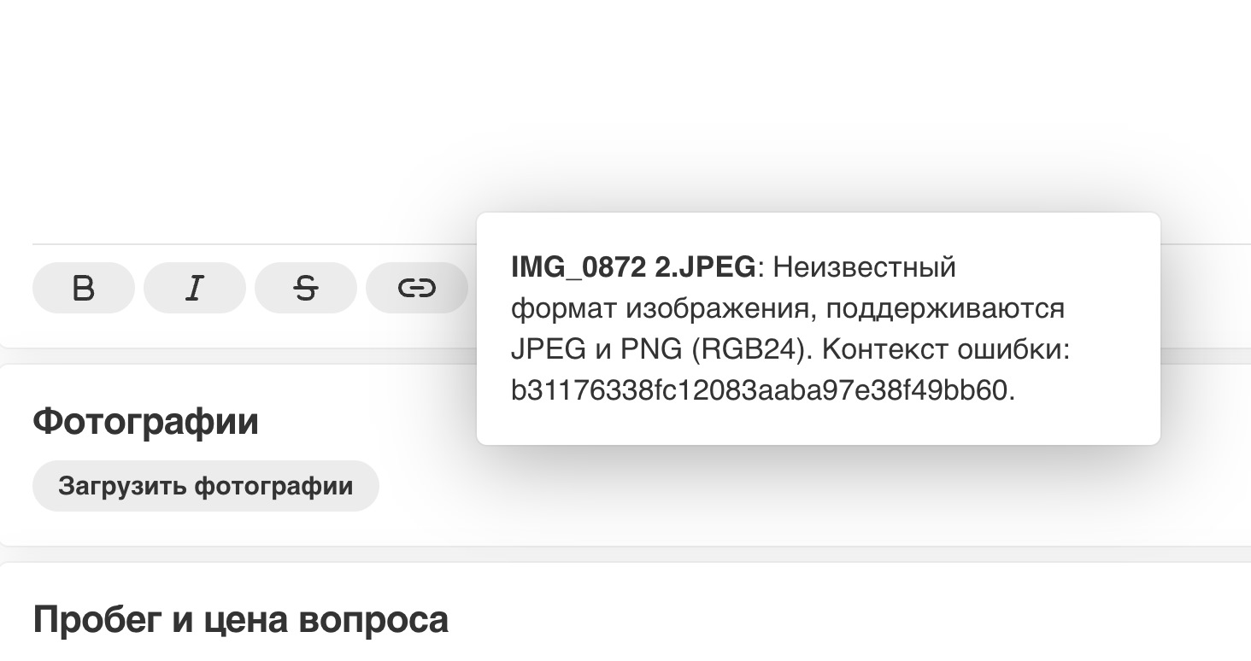Viewport: 1251px width, 661px height.
Task: Insert a hyperlink with the link icon
Action: (x=416, y=288)
